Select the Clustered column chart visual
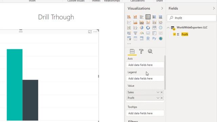Viewport: 217px width, 122px height. click(148, 17)
